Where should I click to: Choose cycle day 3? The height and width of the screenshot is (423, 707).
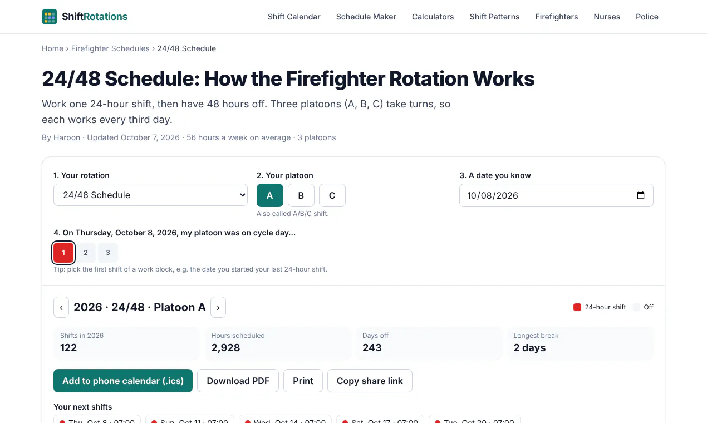(108, 253)
